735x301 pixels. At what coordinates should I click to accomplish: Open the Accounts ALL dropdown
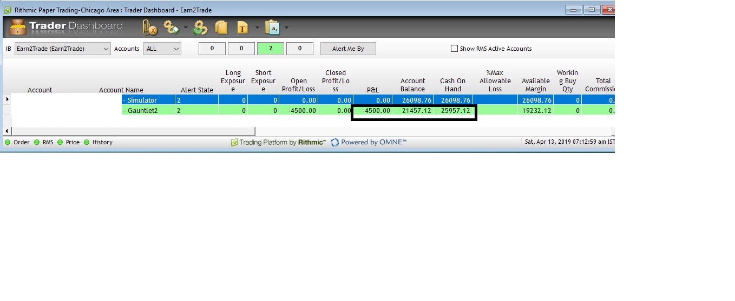[x=162, y=49]
